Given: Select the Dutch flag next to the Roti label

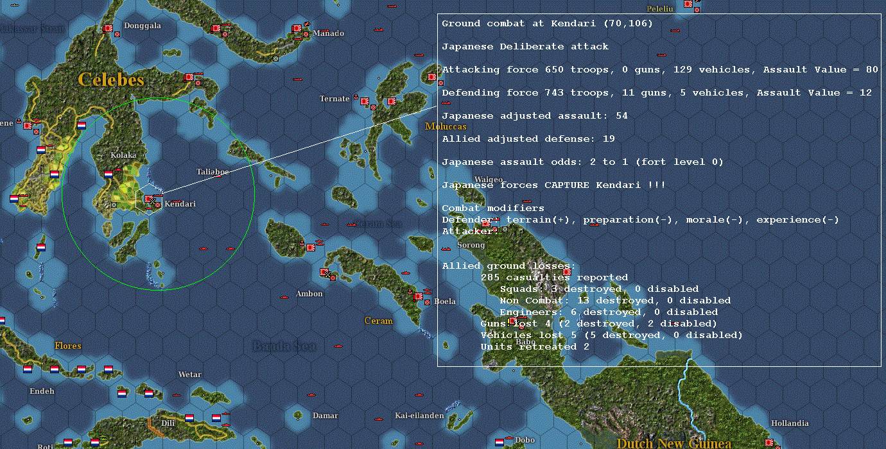Looking at the screenshot, I should (x=68, y=443).
